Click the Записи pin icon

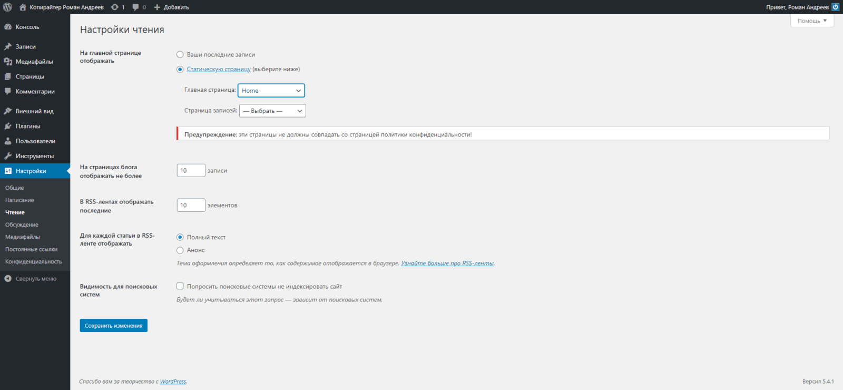point(8,46)
